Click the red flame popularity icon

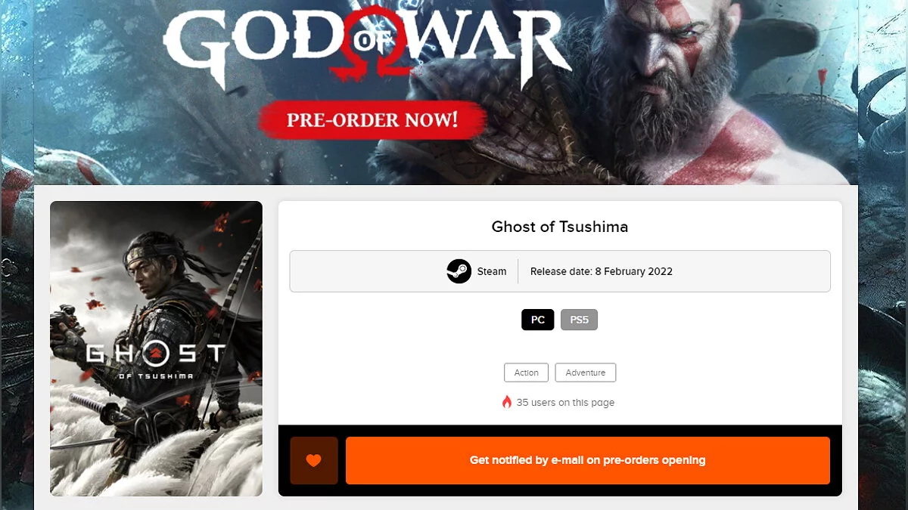pos(507,402)
